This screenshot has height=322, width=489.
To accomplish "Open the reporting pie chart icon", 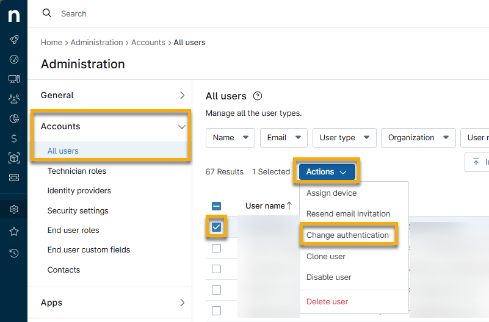I will click(13, 118).
